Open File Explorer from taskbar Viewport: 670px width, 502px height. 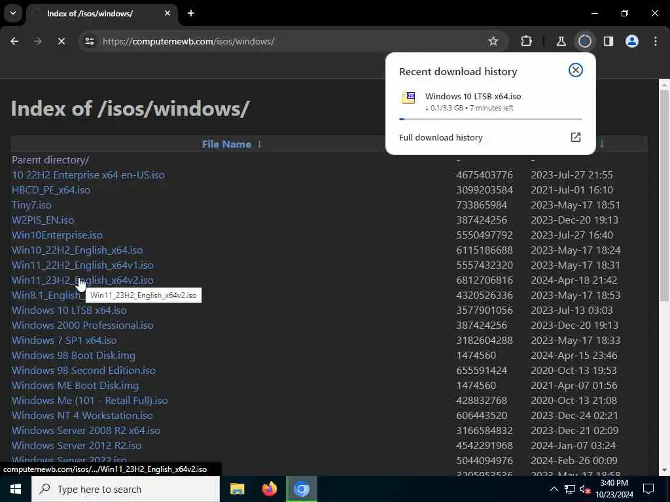point(237,489)
